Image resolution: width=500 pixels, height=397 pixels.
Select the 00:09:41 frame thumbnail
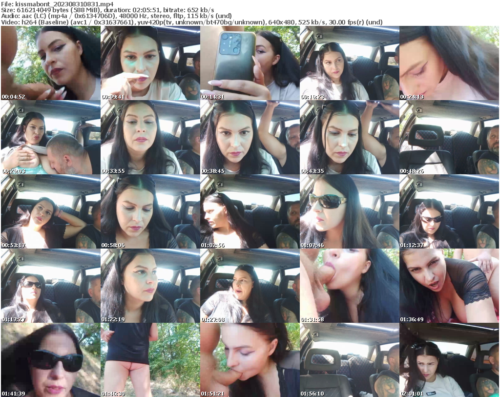click(x=149, y=63)
